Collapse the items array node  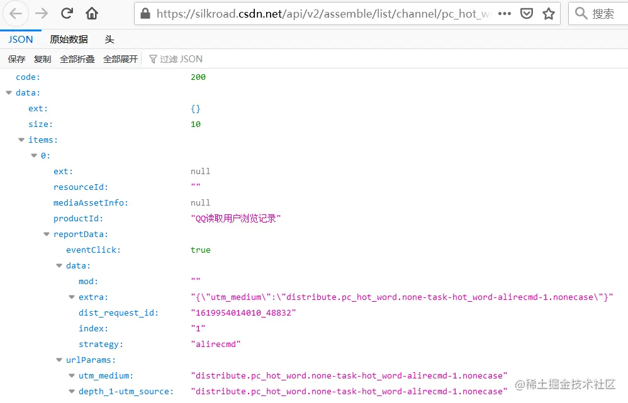[21, 140]
